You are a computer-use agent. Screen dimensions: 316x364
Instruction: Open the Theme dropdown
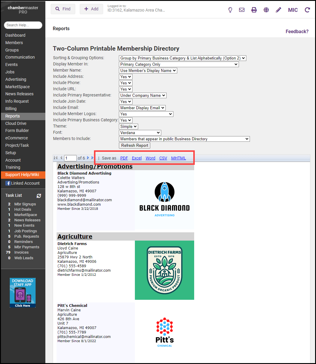(x=128, y=126)
